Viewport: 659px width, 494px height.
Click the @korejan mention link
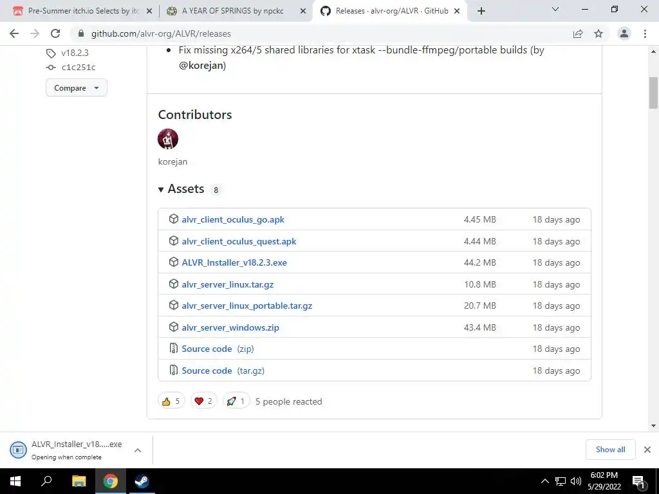(x=202, y=66)
